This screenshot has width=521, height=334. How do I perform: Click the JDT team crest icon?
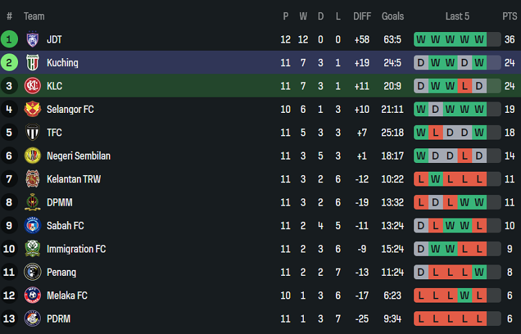[x=32, y=39]
